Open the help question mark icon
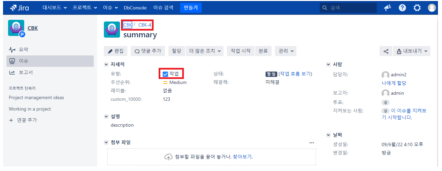Image resolution: width=442 pixels, height=171 pixels. [x=402, y=8]
